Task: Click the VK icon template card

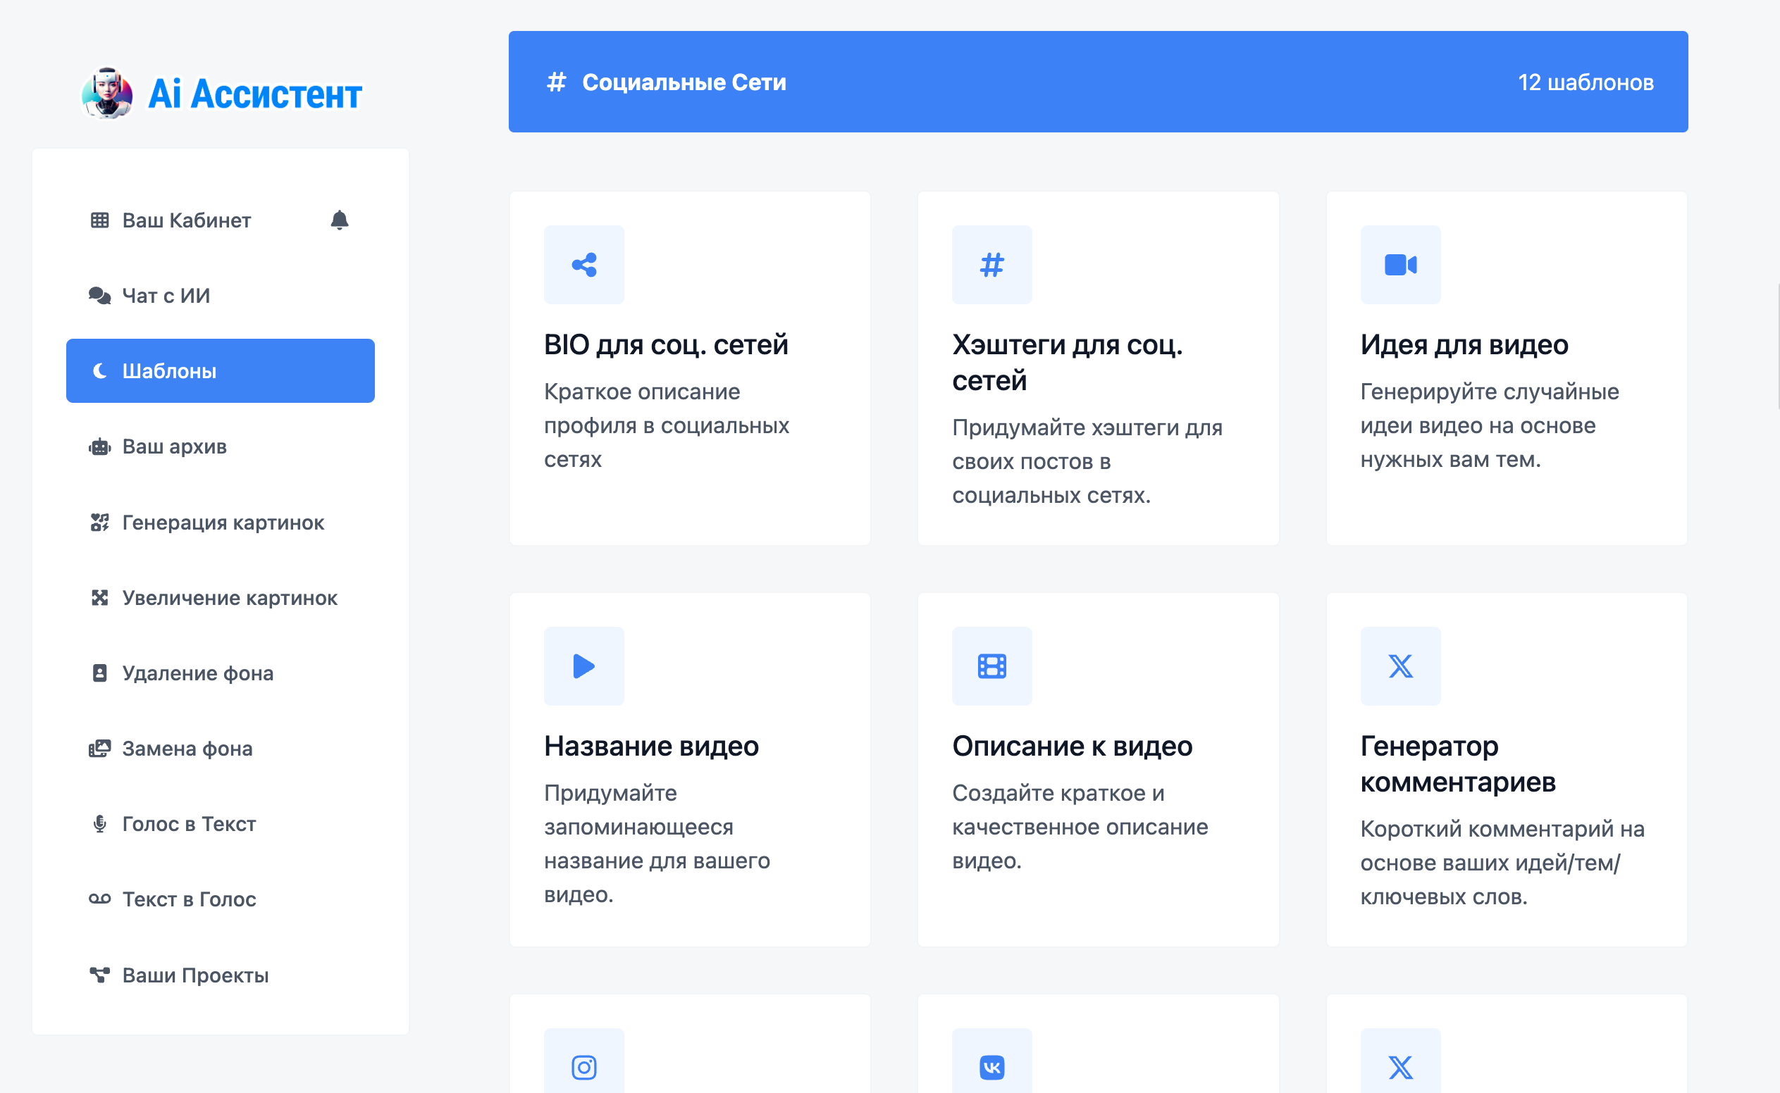Action: tap(991, 1066)
